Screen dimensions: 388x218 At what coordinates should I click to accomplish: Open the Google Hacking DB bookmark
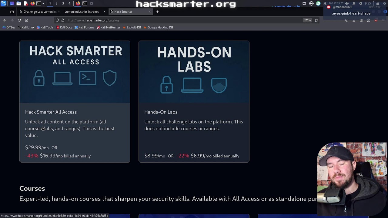coord(158,27)
